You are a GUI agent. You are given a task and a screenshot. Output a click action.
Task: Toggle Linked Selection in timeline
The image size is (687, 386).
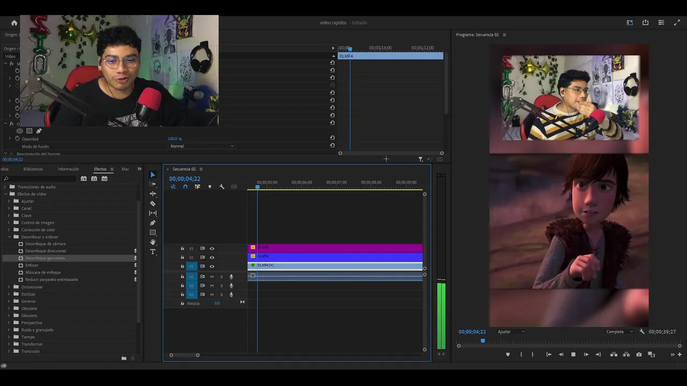pos(198,187)
